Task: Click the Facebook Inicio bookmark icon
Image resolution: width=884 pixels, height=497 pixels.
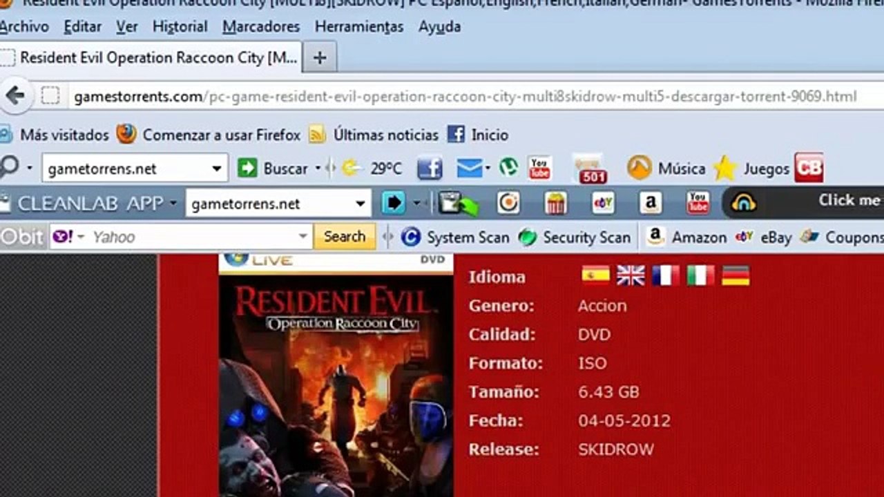Action: pos(456,134)
